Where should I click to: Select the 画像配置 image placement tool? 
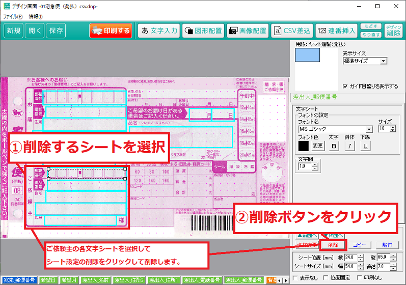click(x=248, y=31)
